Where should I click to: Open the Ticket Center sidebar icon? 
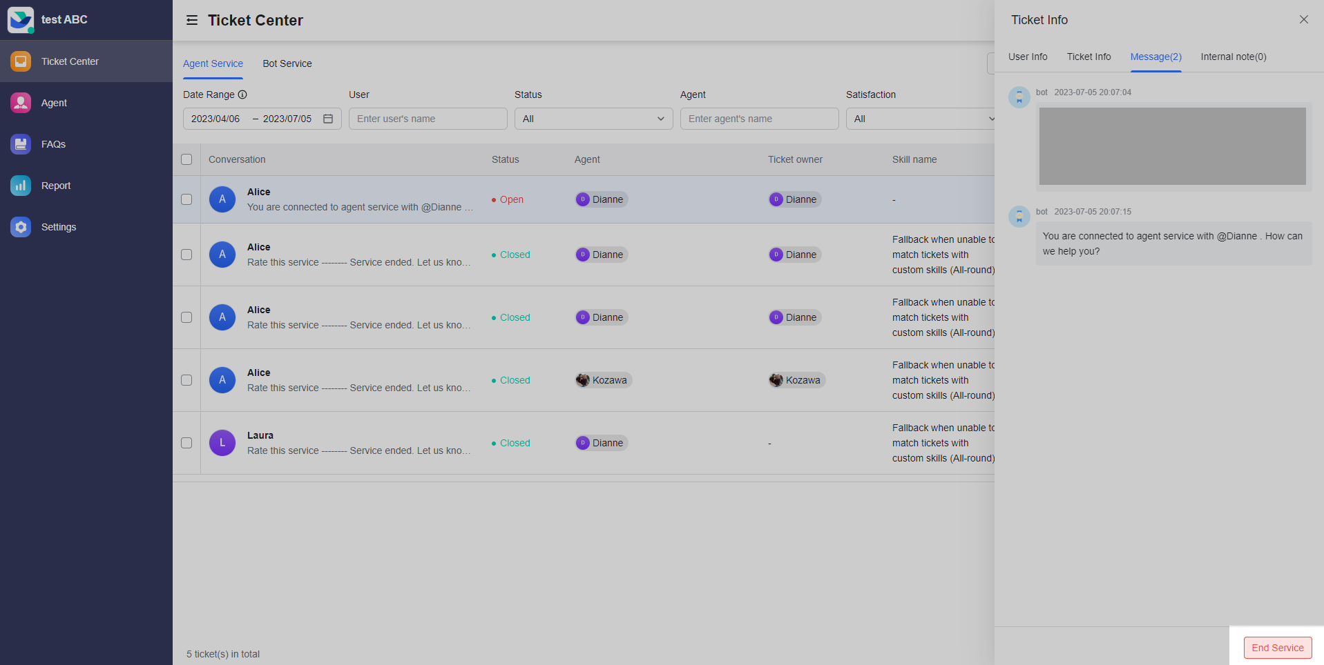coord(21,61)
